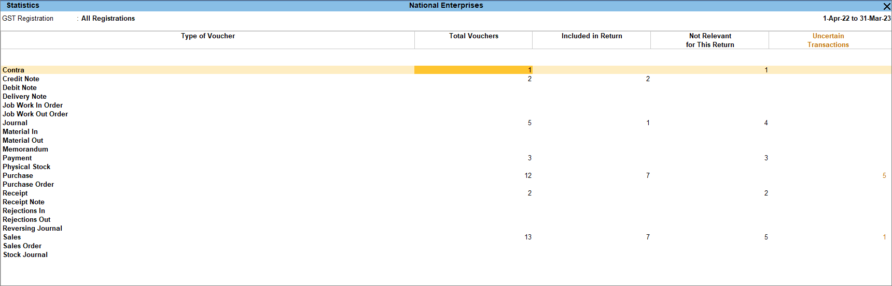Open the Credit Note voucher type
Viewport: 892px width, 286px height.
click(x=21, y=79)
